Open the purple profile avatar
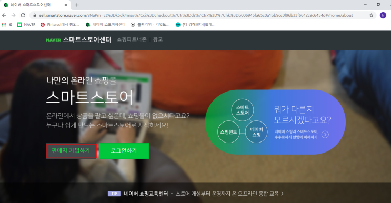The width and height of the screenshot is (391, 203). [x=383, y=15]
